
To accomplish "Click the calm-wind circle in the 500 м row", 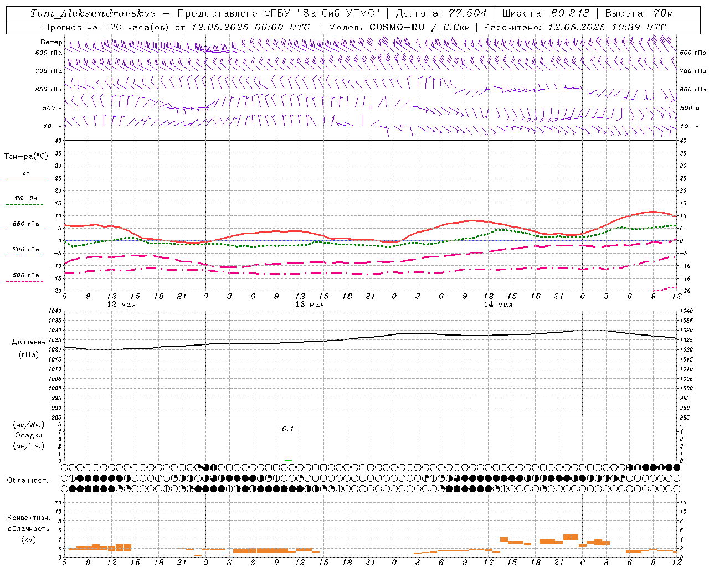I will click(x=371, y=107).
